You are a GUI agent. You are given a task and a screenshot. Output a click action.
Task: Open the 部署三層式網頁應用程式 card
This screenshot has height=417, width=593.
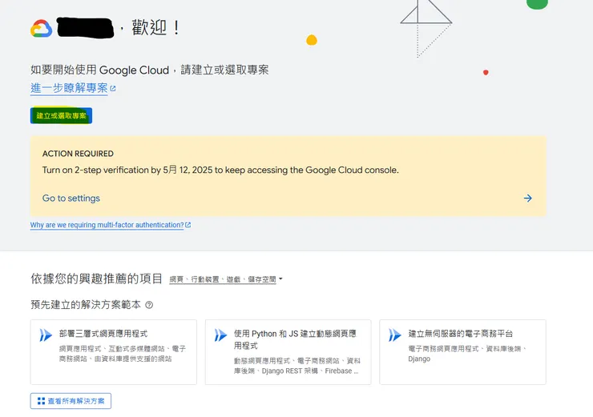point(114,352)
